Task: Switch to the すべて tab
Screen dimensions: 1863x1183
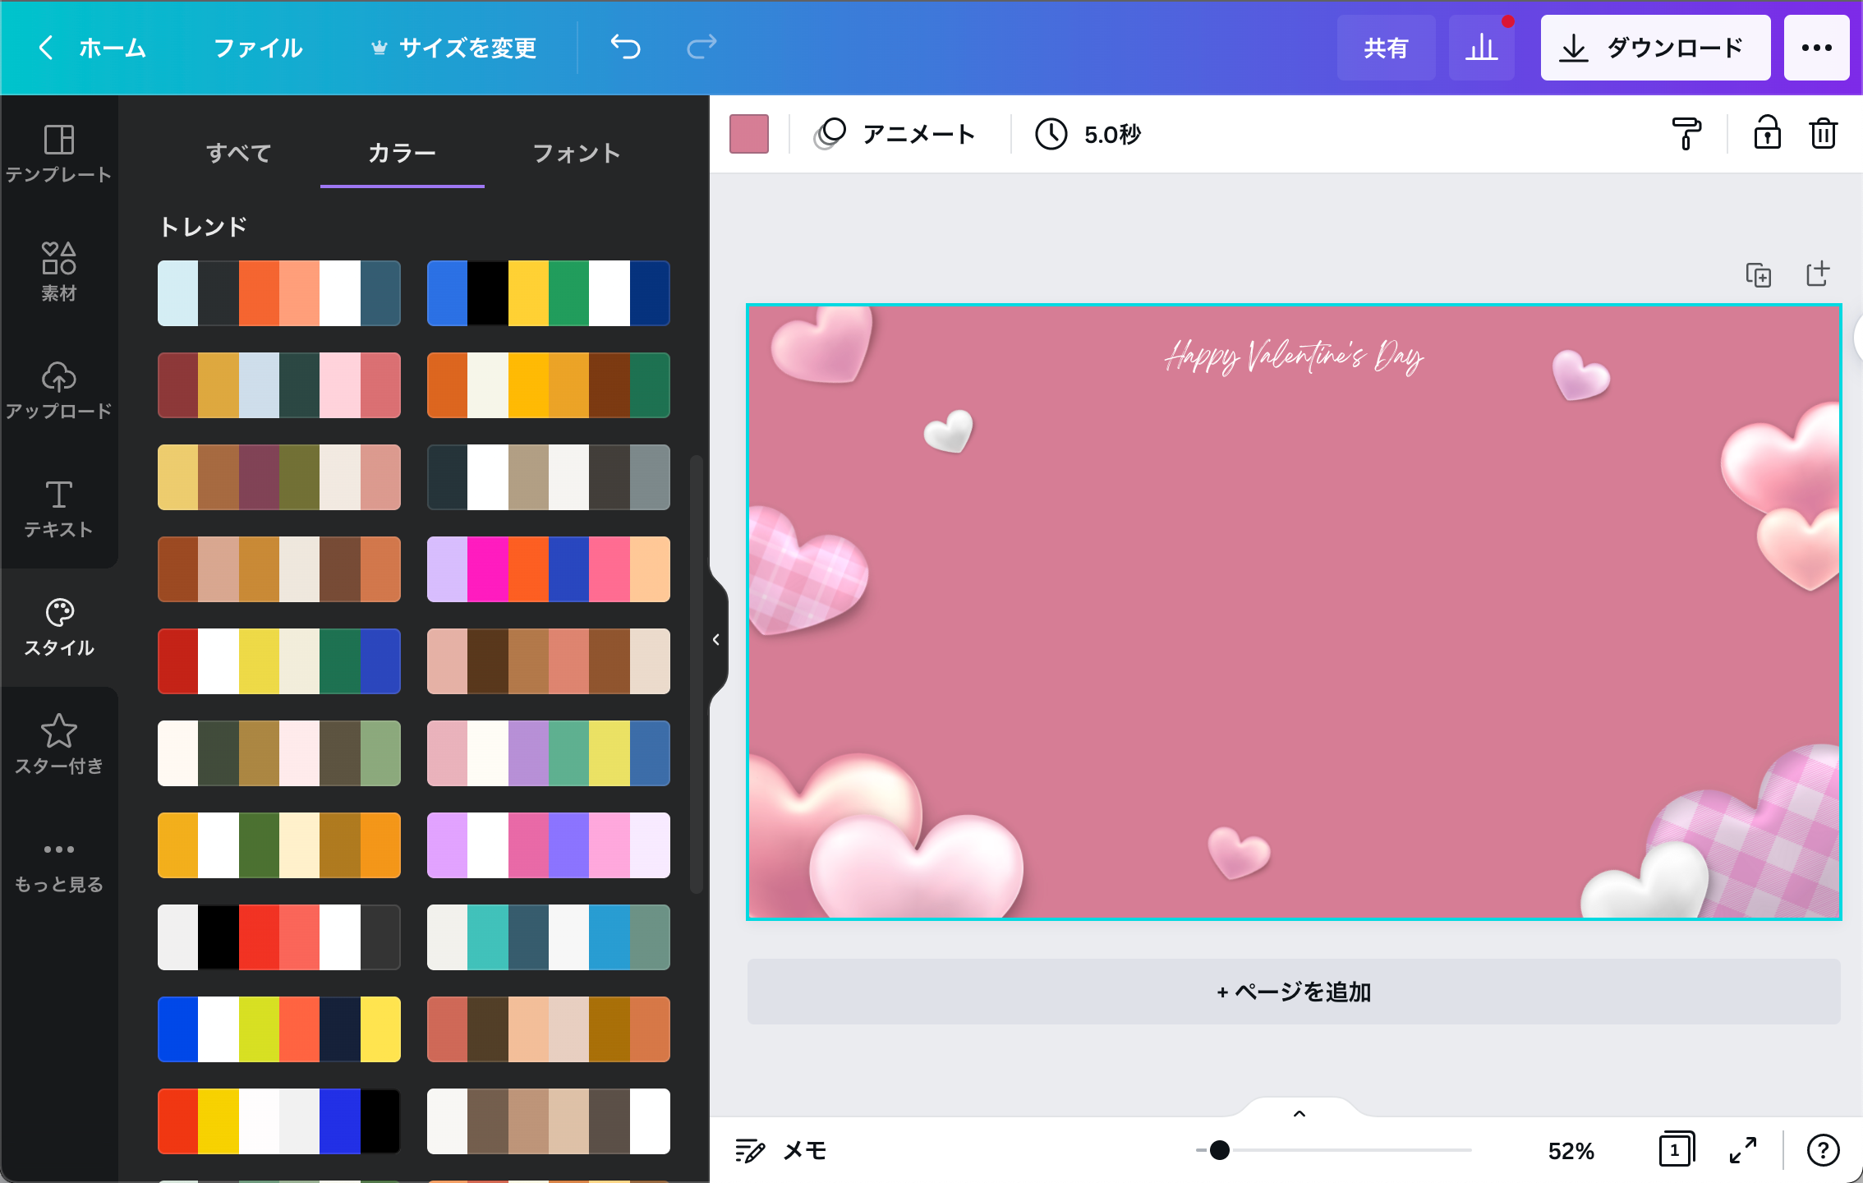Action: [x=238, y=153]
